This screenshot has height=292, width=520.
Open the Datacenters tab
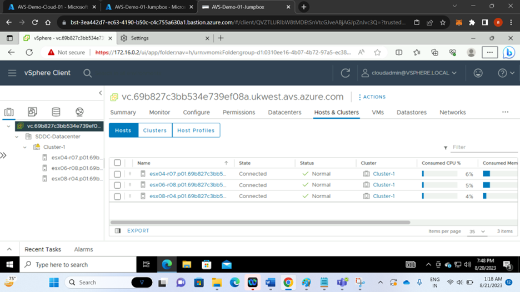(x=284, y=112)
